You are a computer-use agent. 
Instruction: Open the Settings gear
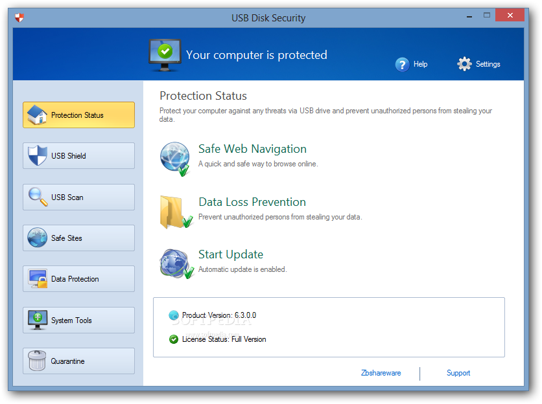(465, 64)
